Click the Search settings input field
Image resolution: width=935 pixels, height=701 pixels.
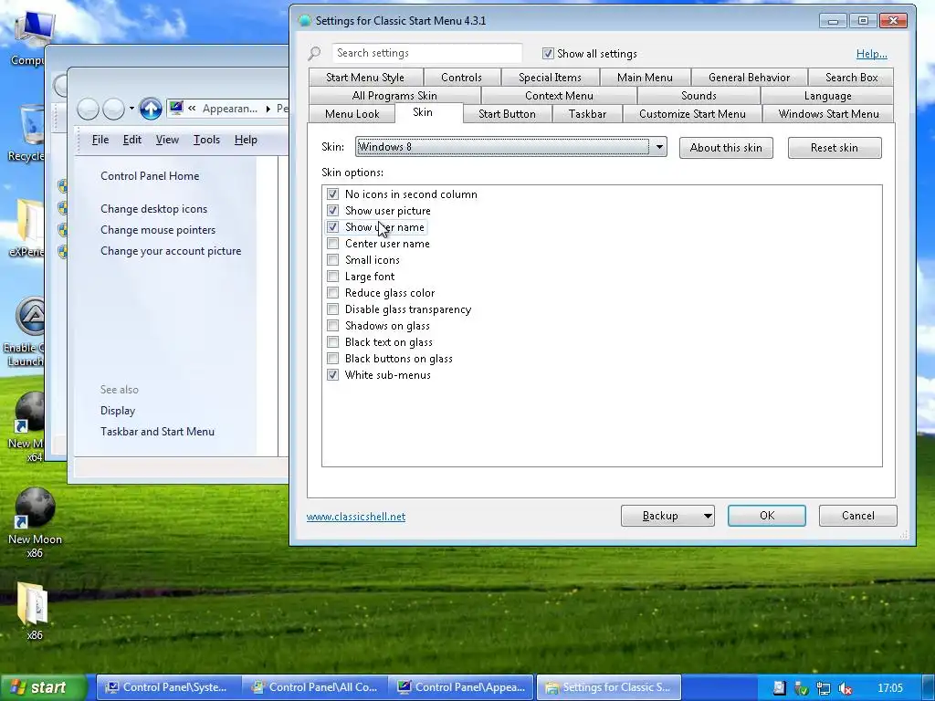pos(427,53)
